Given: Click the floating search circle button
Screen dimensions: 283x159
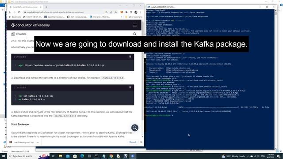Looking at the screenshot, I should point(135,128).
